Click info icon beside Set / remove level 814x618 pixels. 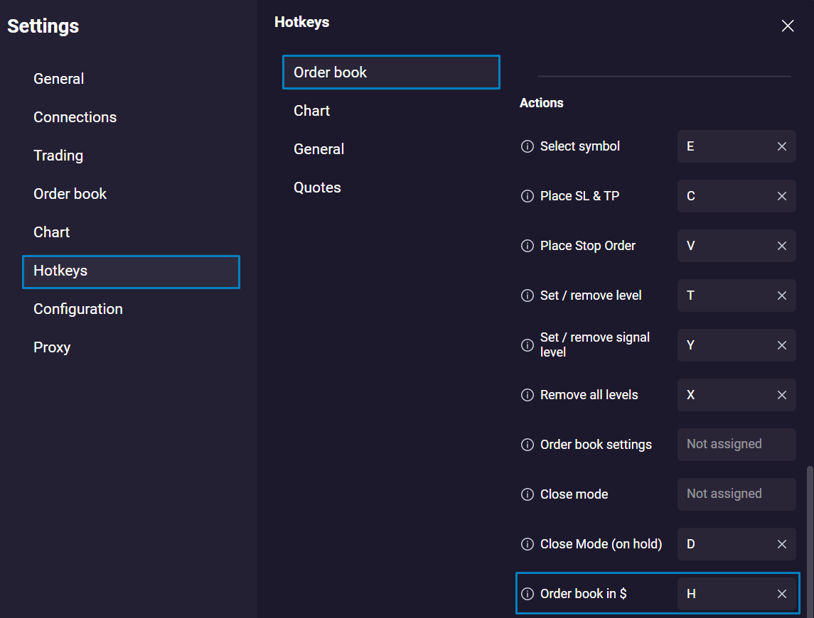pyautogui.click(x=527, y=296)
